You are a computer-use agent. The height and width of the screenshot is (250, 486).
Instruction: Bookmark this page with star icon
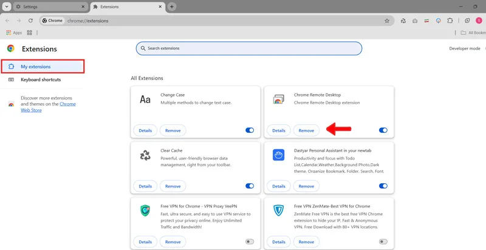click(387, 21)
